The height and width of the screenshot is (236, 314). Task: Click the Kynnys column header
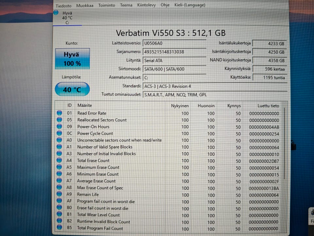click(x=234, y=106)
